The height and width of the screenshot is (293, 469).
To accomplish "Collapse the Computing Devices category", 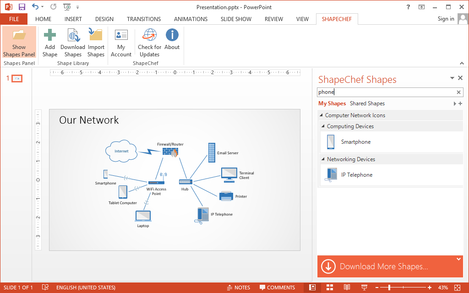I will coord(323,126).
